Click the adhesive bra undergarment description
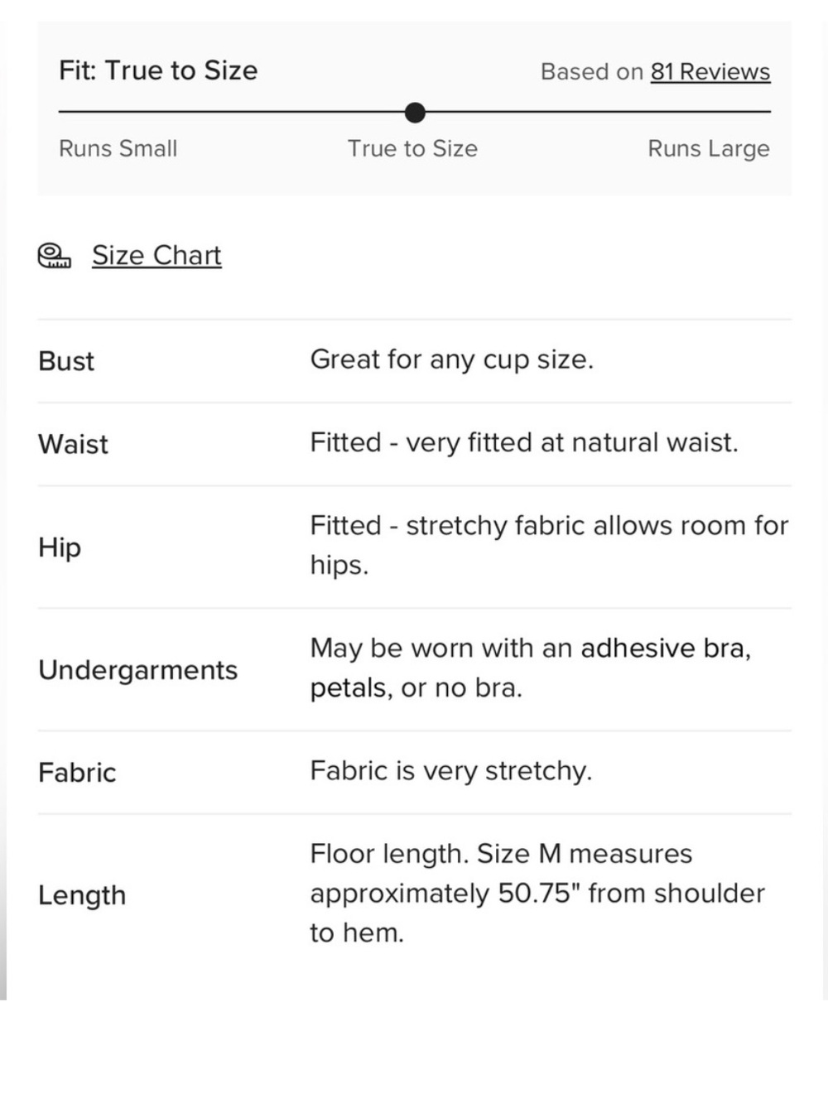Screen dimensions: 828x1104 [531, 668]
